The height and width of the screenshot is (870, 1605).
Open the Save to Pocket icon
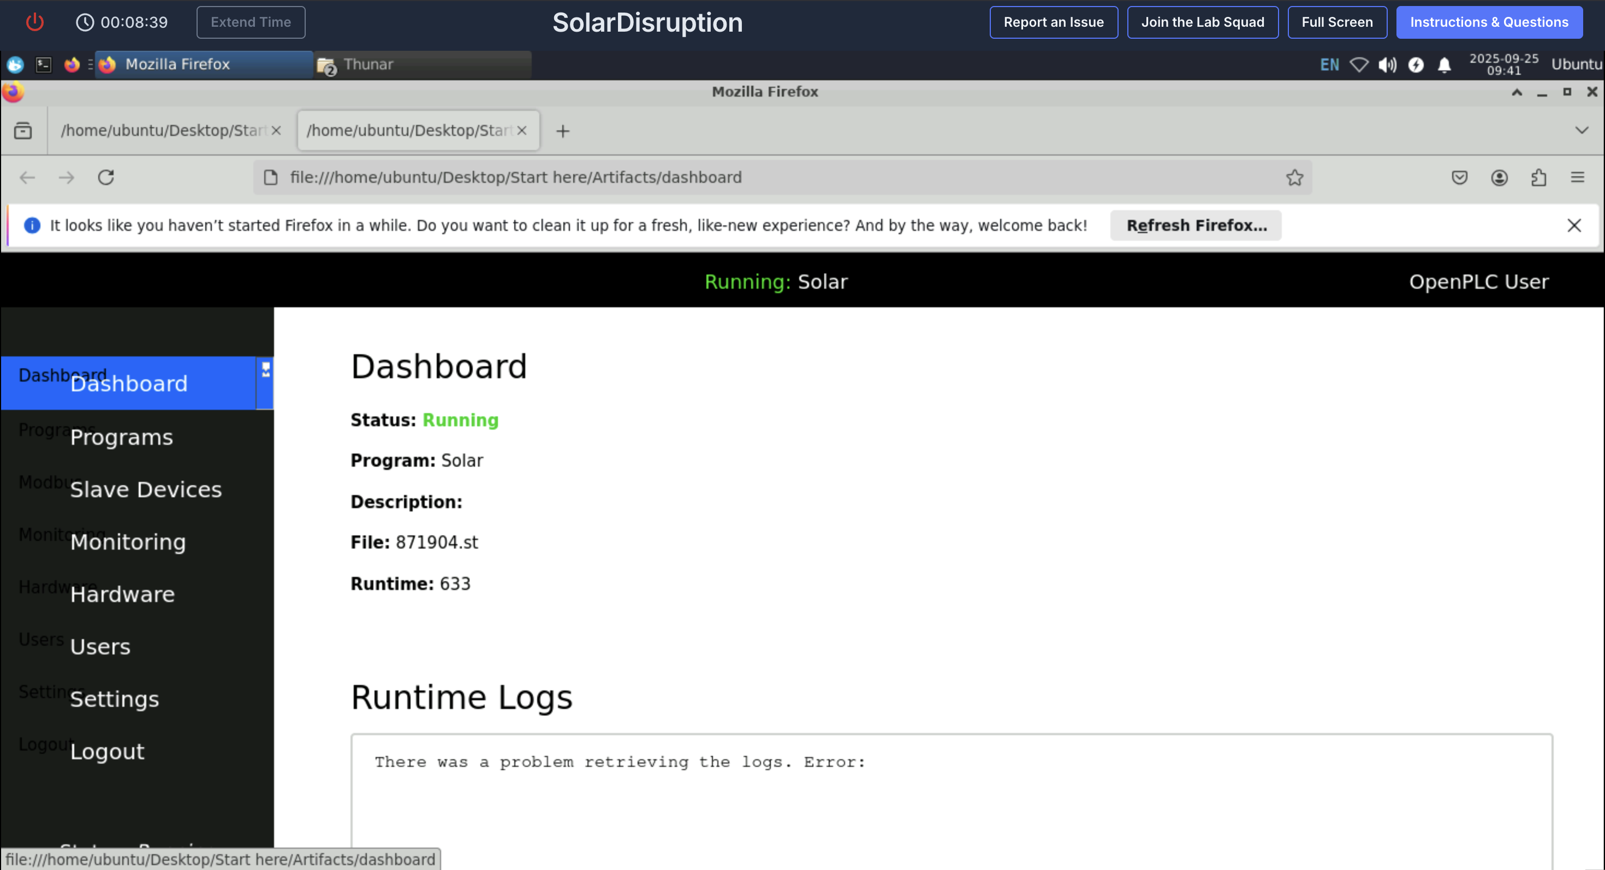(1459, 177)
